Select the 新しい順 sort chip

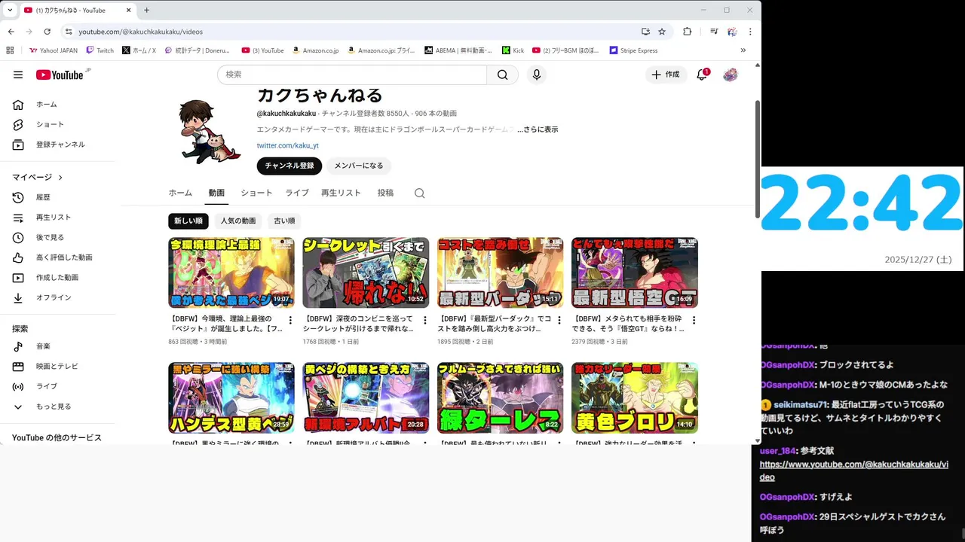coord(188,221)
